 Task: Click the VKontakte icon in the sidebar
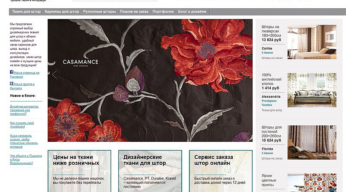tap(12, 84)
